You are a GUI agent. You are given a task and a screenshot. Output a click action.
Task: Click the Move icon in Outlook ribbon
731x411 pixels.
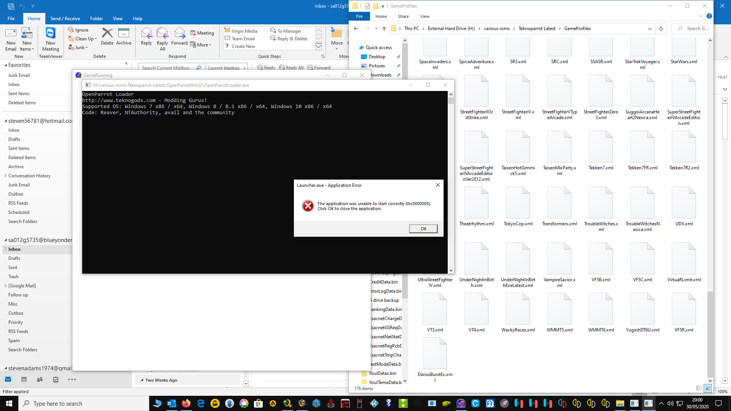337,38
